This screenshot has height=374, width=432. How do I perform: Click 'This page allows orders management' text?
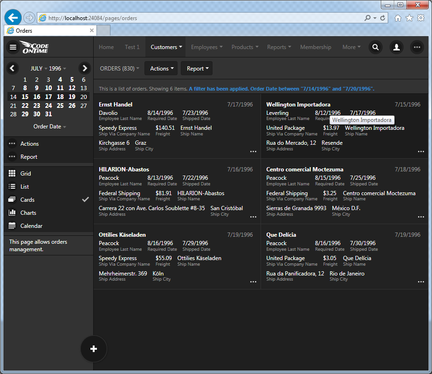click(x=38, y=246)
